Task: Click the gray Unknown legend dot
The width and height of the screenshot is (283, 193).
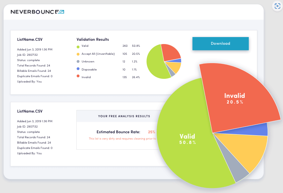Action: point(78,61)
